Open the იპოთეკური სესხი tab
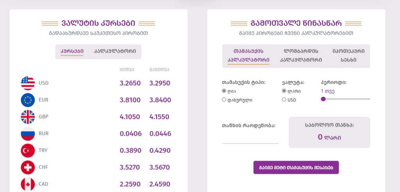 348,55
